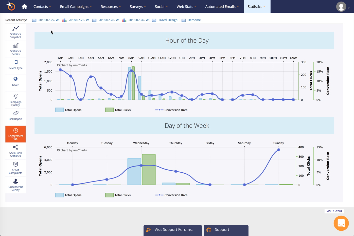Visit the Support Forums
Screen dimensions: 354x236
point(172,229)
